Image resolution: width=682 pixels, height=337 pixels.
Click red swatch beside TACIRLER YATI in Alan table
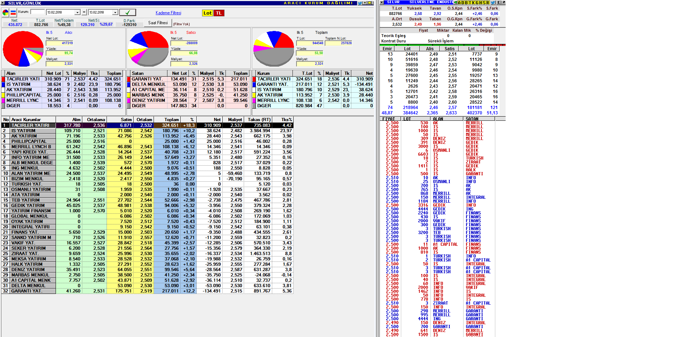click(x=3, y=79)
